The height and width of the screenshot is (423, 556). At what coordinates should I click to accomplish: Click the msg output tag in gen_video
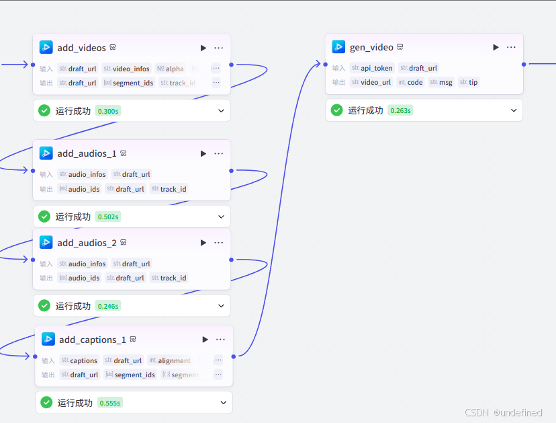[x=441, y=82]
